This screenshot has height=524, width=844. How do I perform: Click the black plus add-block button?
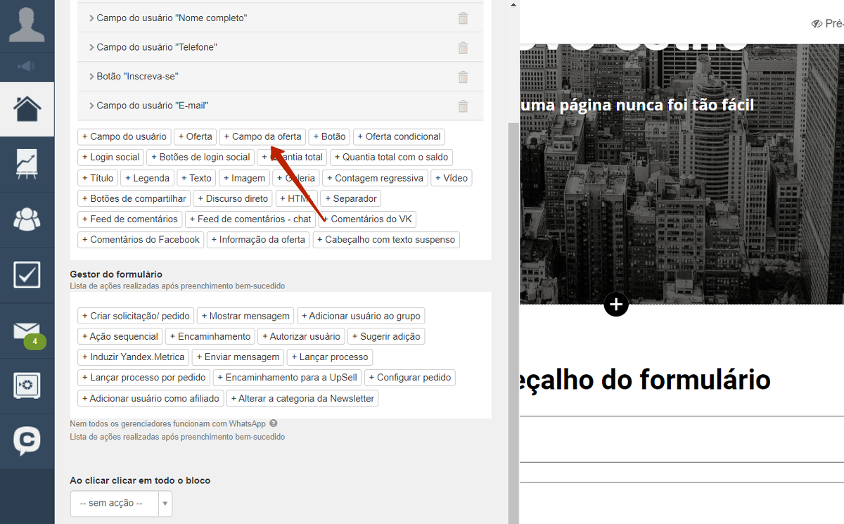click(615, 305)
